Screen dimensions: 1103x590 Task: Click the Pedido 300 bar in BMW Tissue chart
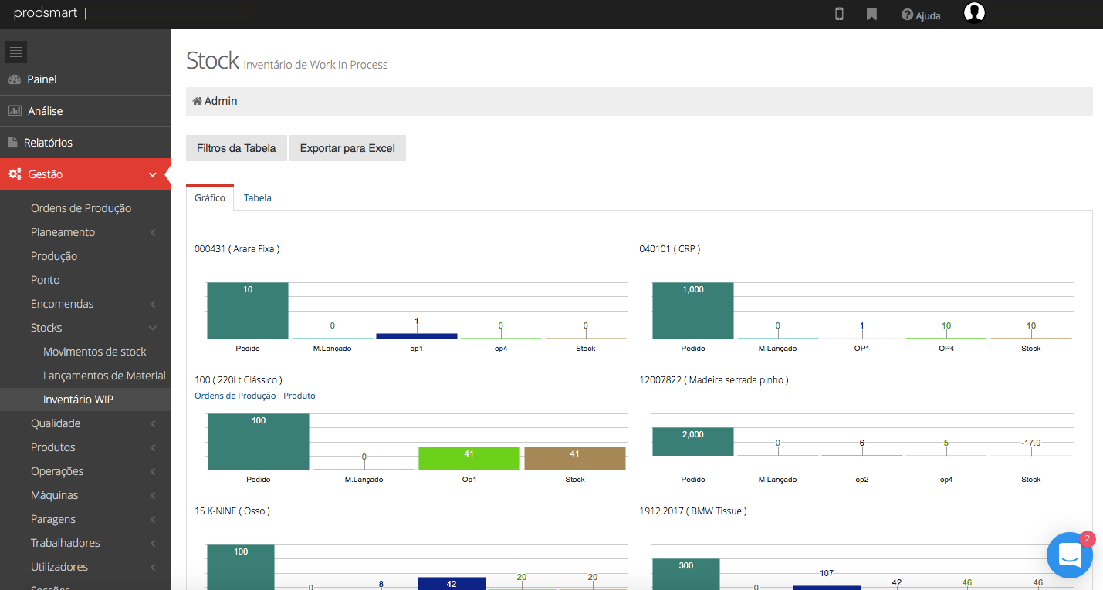686,575
